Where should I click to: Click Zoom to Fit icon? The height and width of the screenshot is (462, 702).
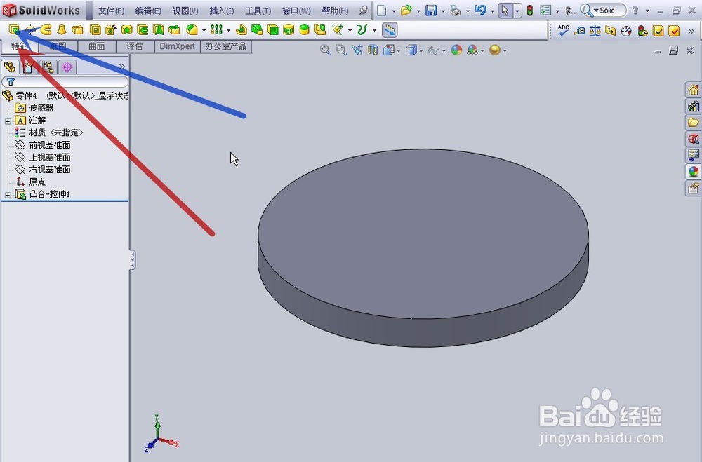325,50
